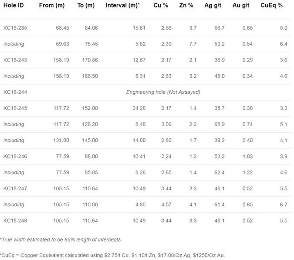Screen dimensions: 294x260
Task: Click the KC18-247 hole ID cell
Action: tap(15, 188)
